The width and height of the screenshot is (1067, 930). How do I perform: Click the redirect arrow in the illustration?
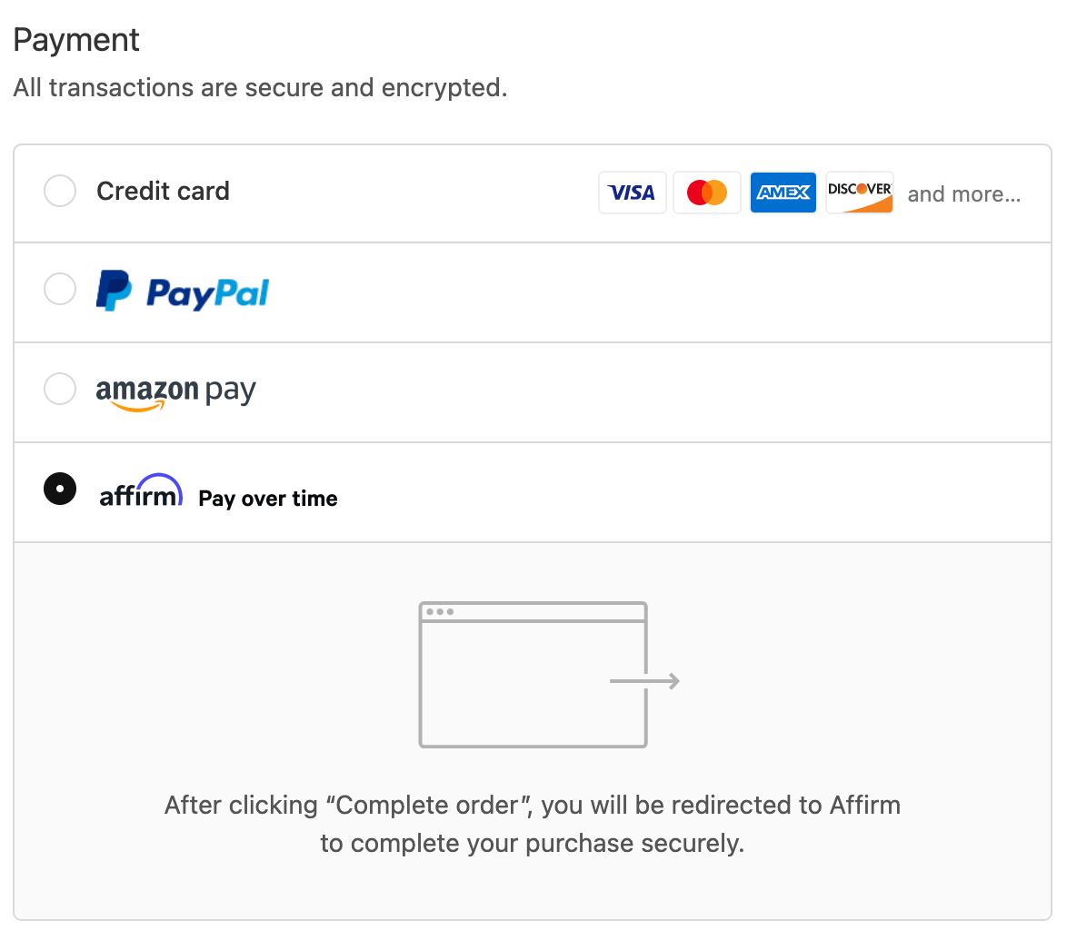click(645, 681)
